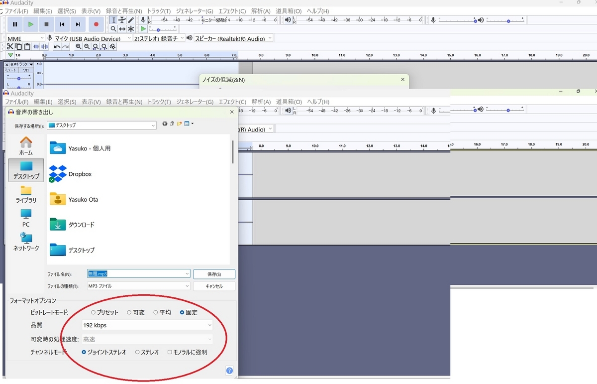Viewport: 597px width, 384px height.
Task: Open the MME audio host dropdown
Action: (25, 38)
